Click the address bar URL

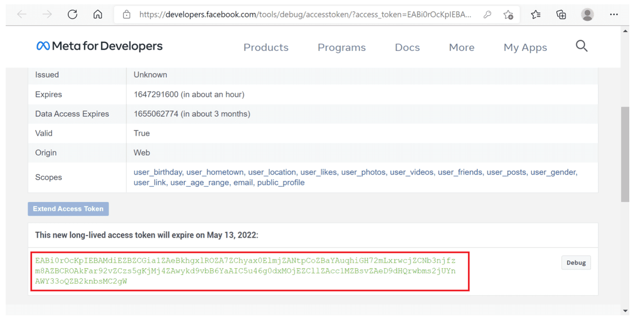[x=305, y=15]
